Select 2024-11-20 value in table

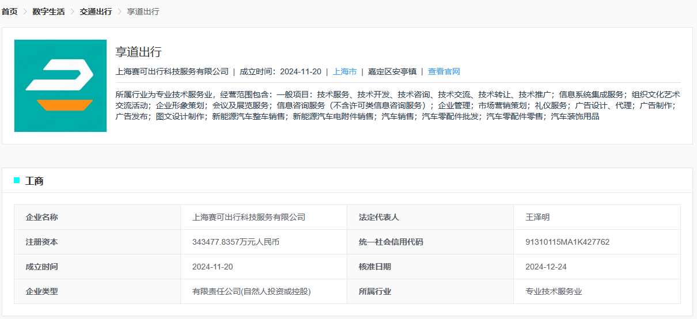pyautogui.click(x=213, y=267)
